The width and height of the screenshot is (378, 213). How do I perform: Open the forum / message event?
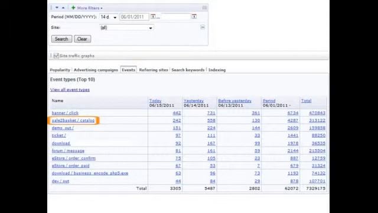point(68,151)
